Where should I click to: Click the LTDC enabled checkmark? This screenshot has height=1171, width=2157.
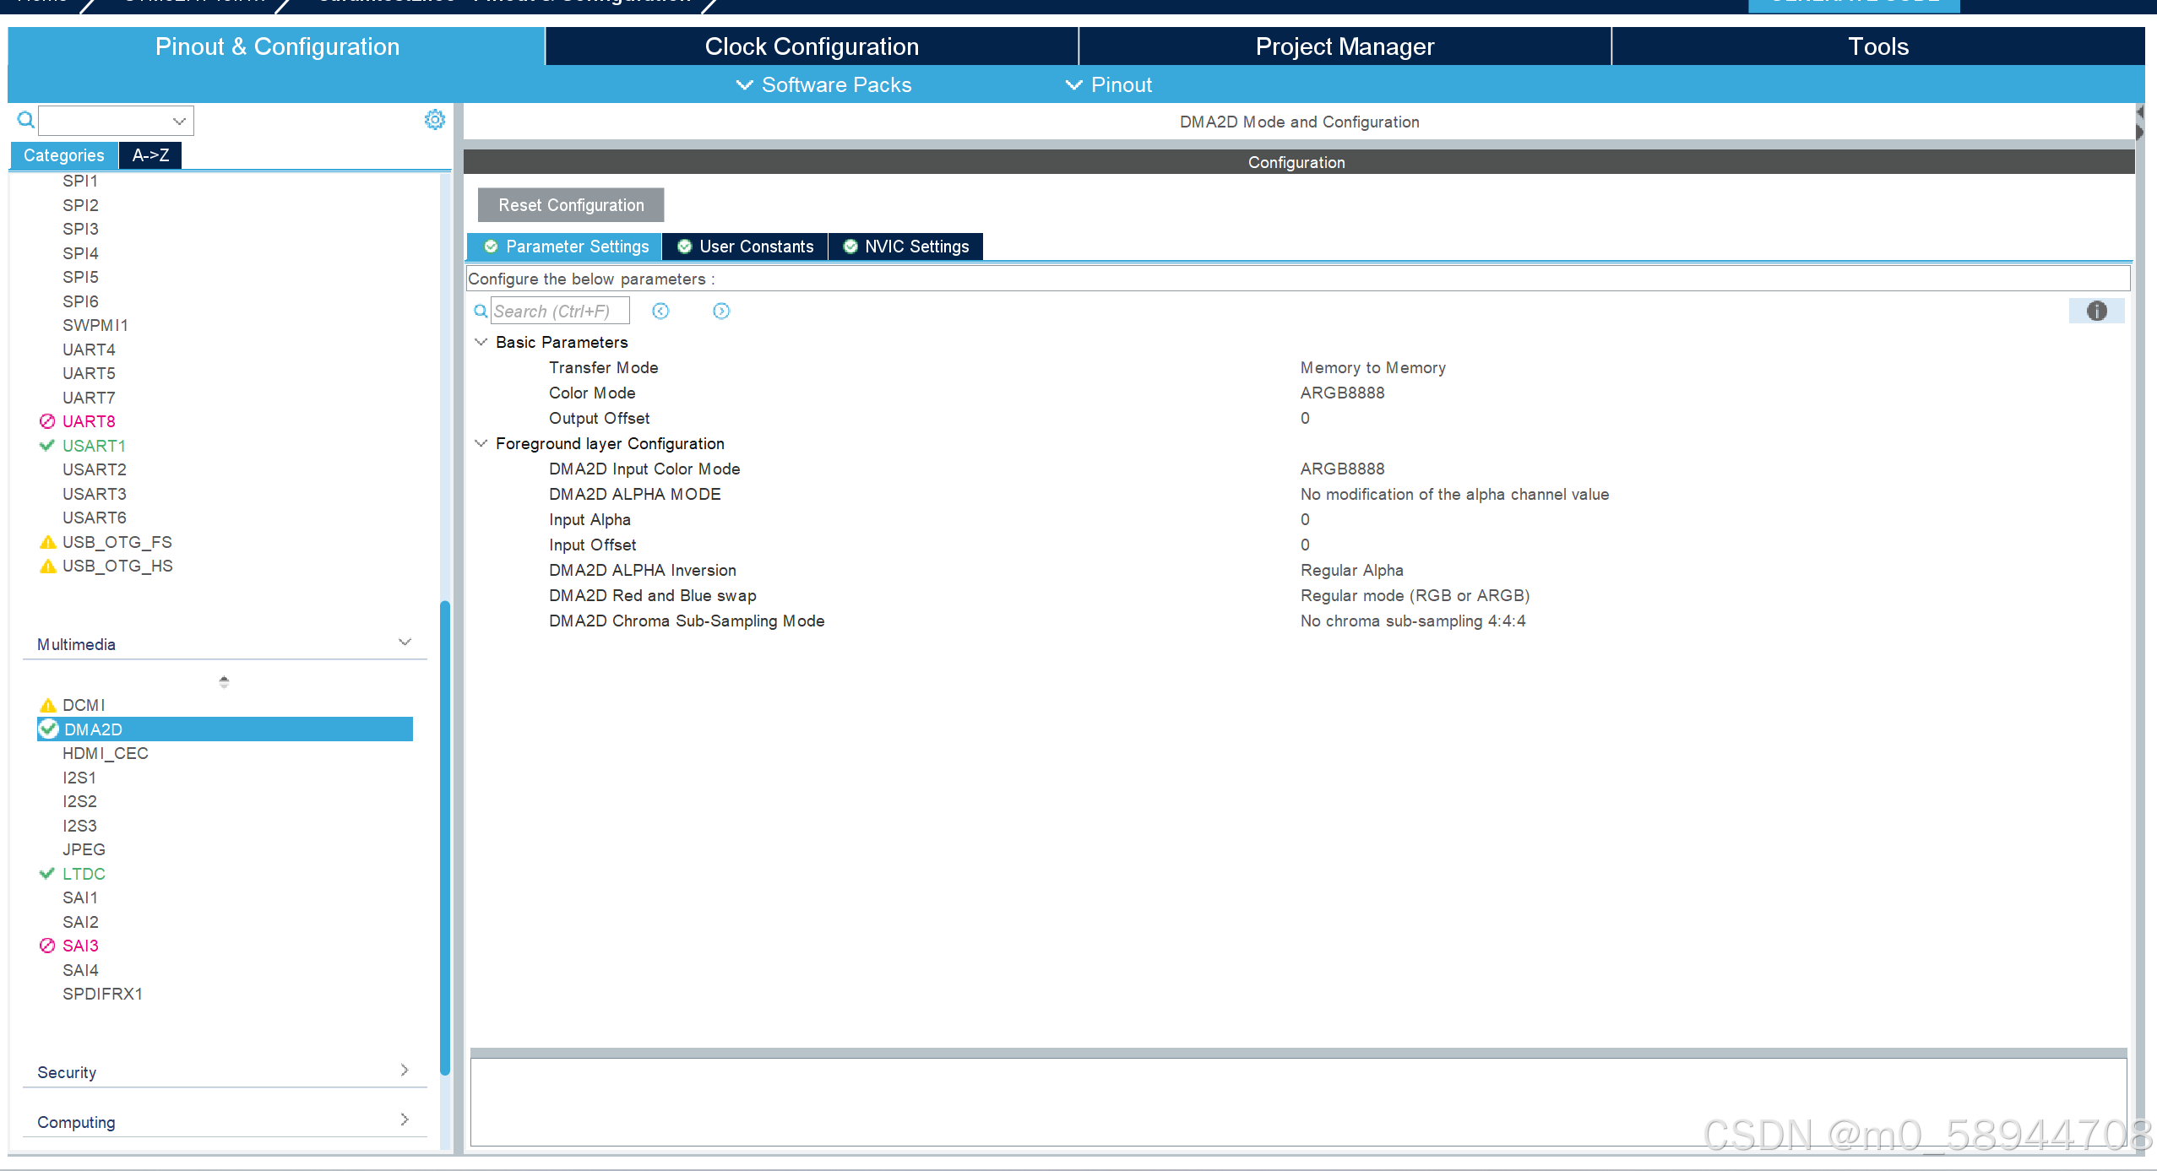coord(47,874)
